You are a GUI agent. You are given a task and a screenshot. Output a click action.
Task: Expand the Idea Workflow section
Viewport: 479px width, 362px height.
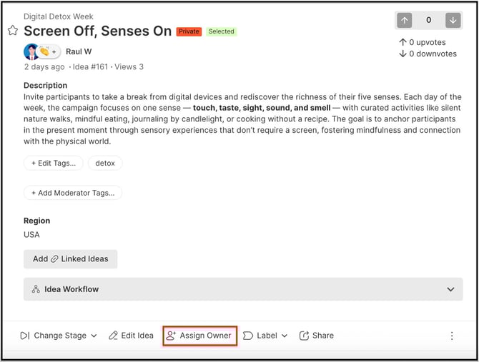pyautogui.click(x=243, y=289)
